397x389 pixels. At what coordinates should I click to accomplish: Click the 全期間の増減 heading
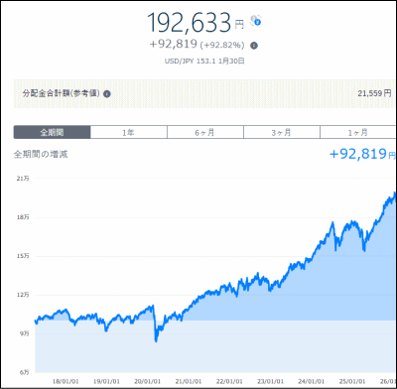[41, 155]
